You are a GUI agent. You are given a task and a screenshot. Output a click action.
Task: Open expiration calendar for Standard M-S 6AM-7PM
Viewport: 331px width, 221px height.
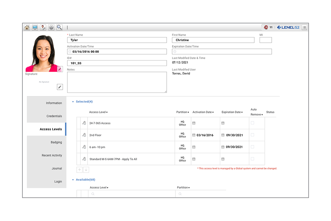223,159
